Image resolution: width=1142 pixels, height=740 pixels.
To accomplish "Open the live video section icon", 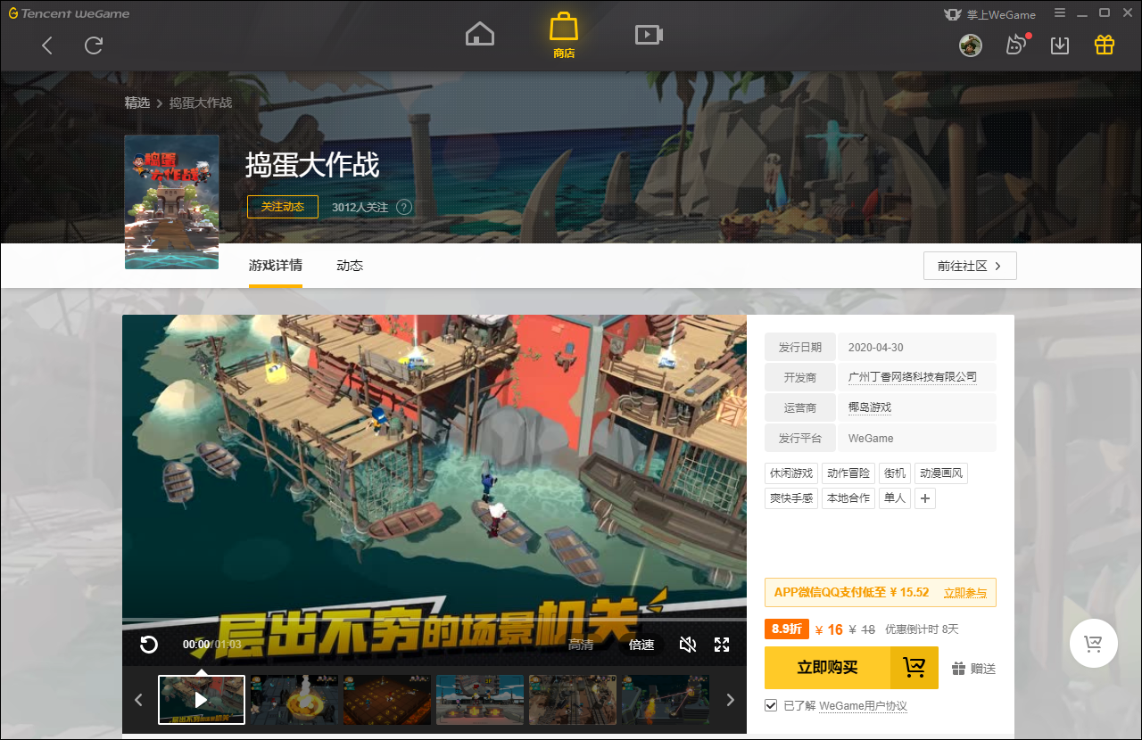I will (649, 35).
